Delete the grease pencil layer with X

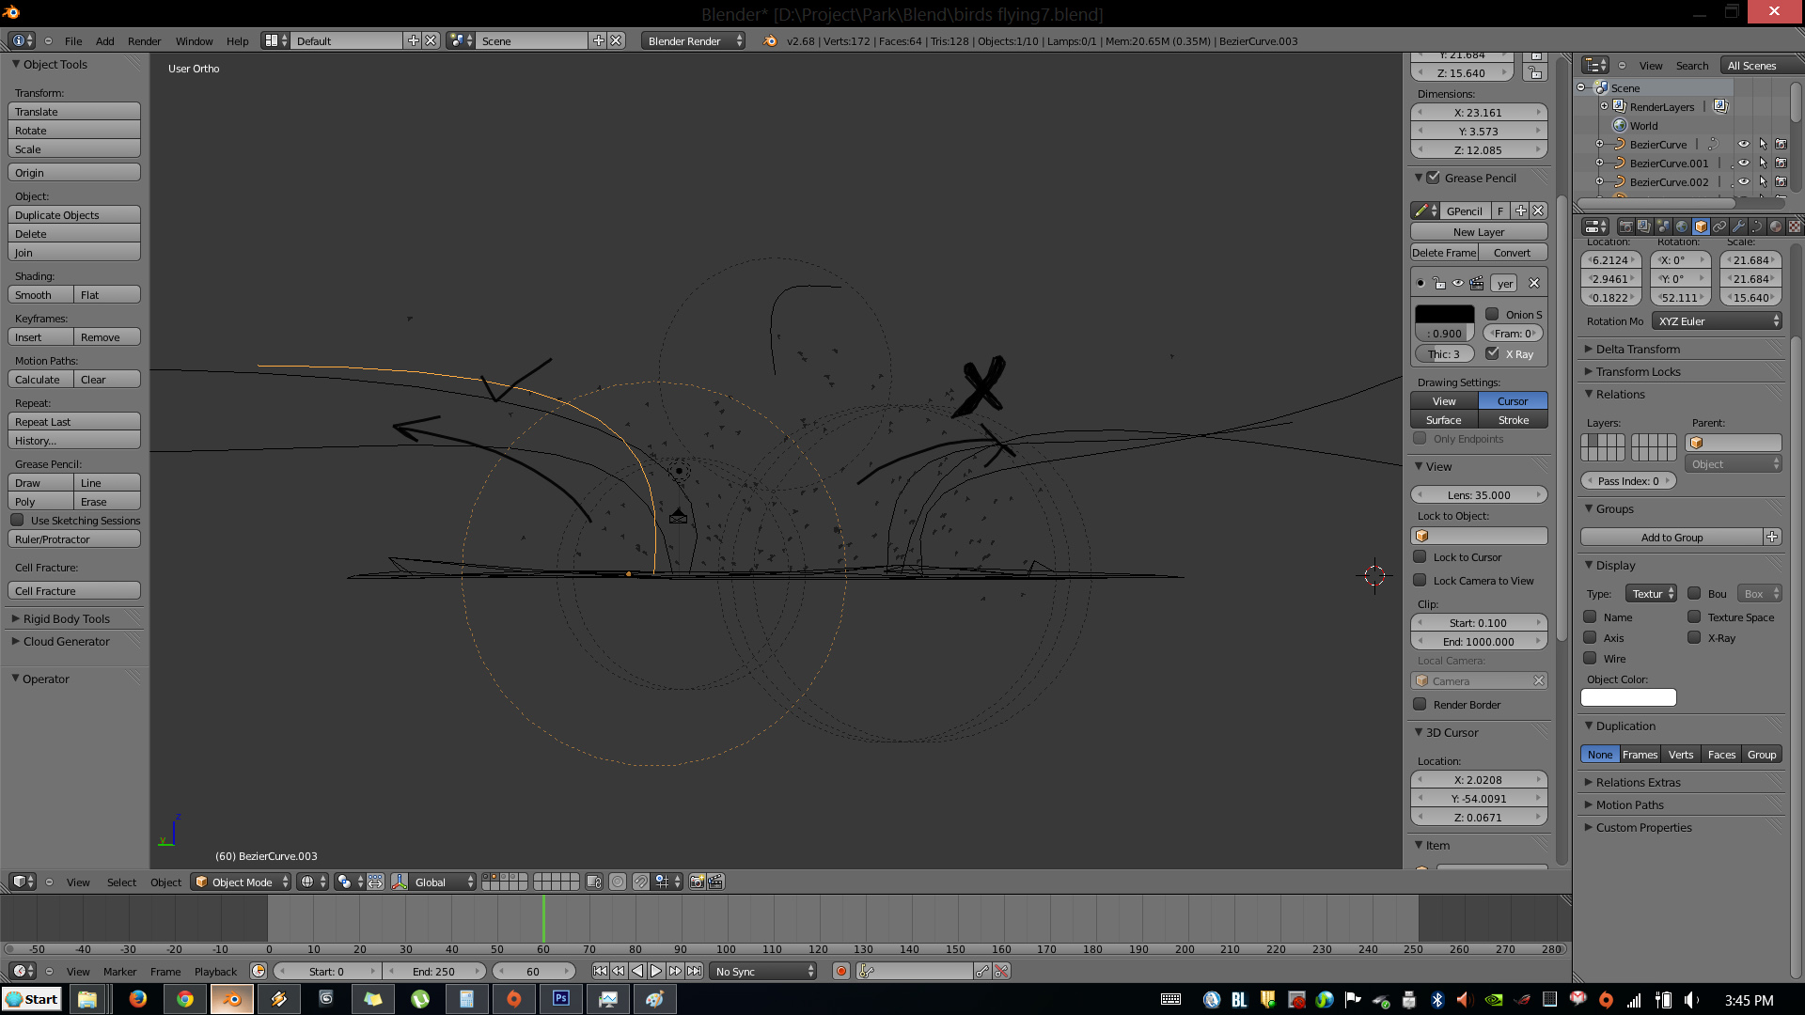pos(1534,283)
